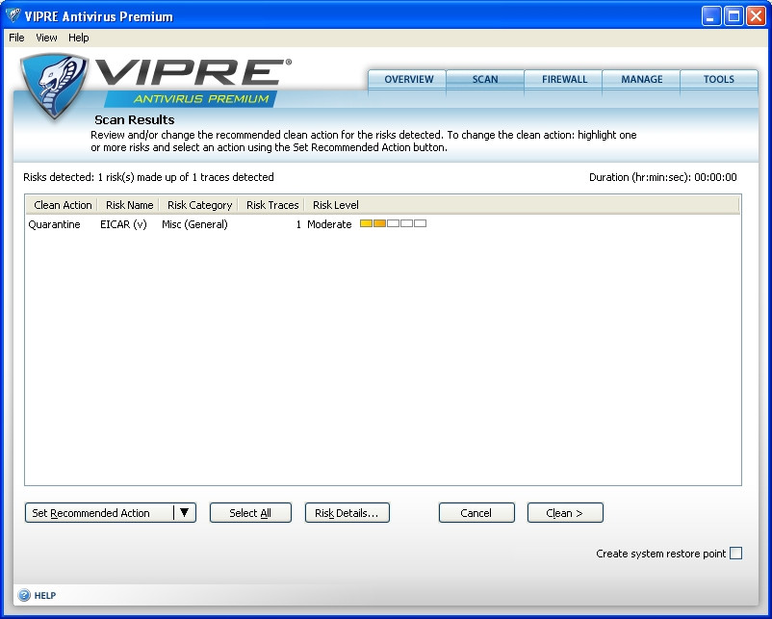Enable Create system restore point checkbox
The height and width of the screenshot is (619, 772).
(735, 553)
